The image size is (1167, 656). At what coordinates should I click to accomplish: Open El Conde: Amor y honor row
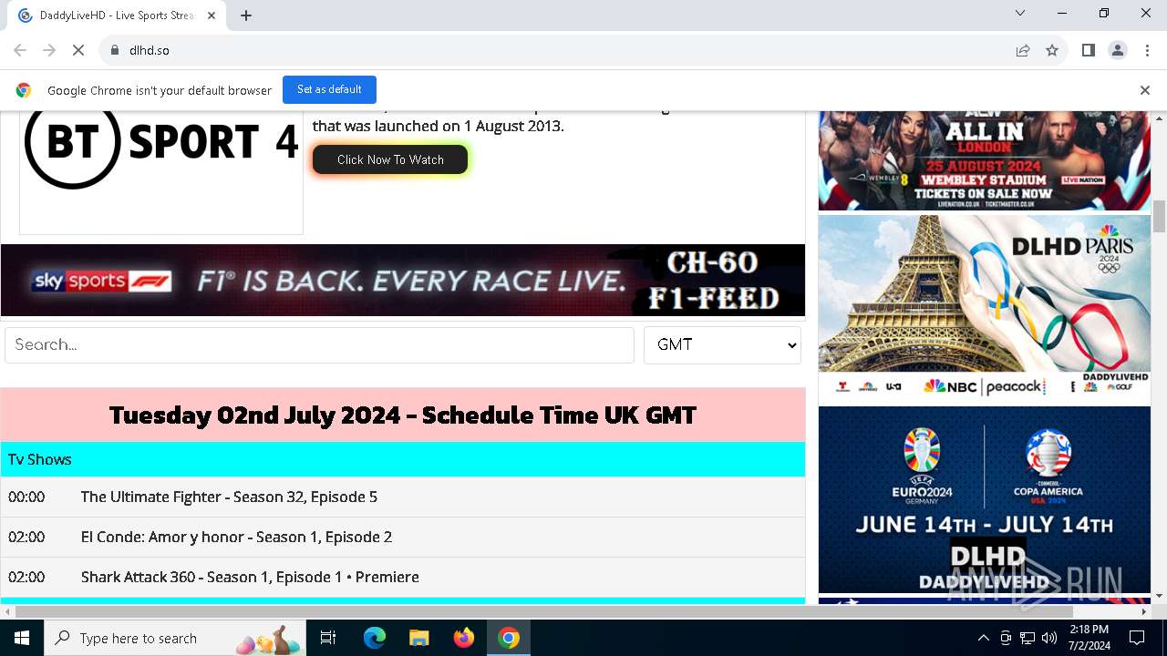(403, 537)
